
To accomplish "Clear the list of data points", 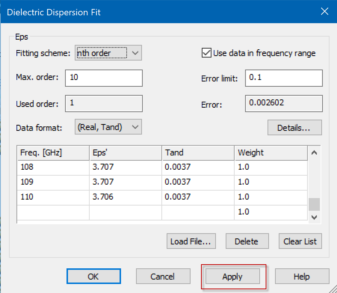I will tap(300, 241).
